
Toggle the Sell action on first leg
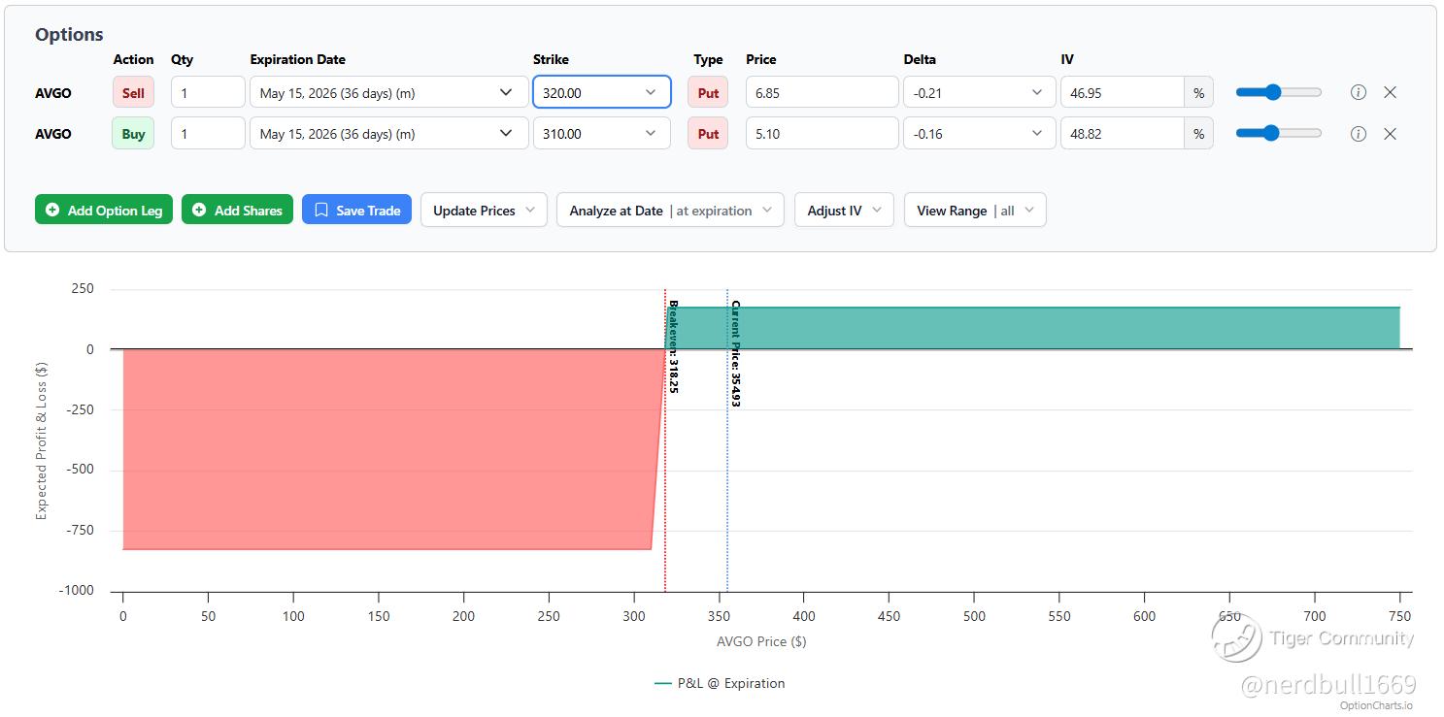(133, 93)
